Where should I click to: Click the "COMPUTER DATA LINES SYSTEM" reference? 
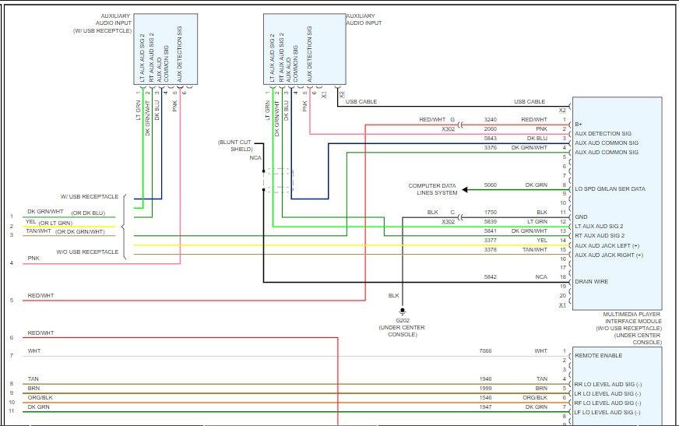pos(432,189)
